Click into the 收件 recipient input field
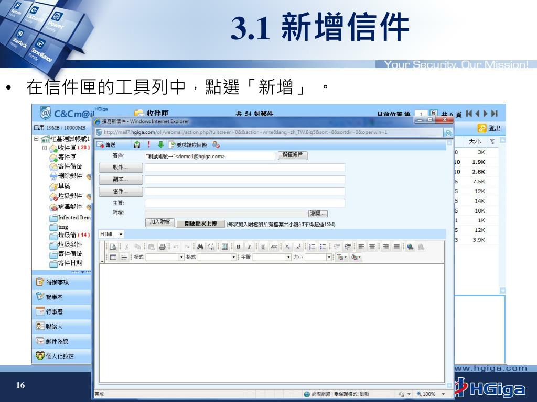This screenshot has width=537, height=402. pyautogui.click(x=245, y=167)
